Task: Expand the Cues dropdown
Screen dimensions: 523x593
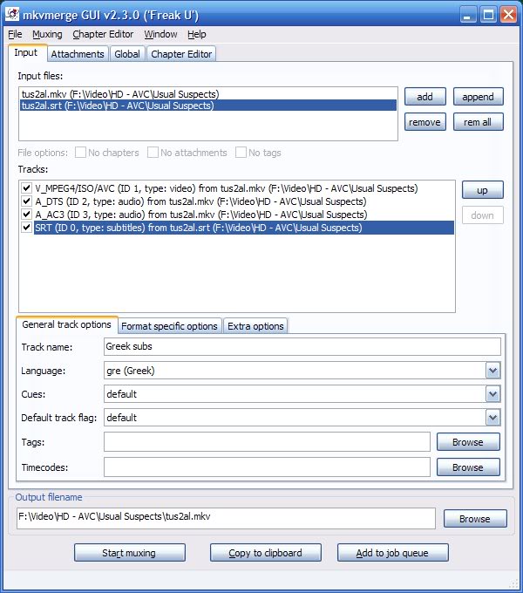Action: click(493, 394)
